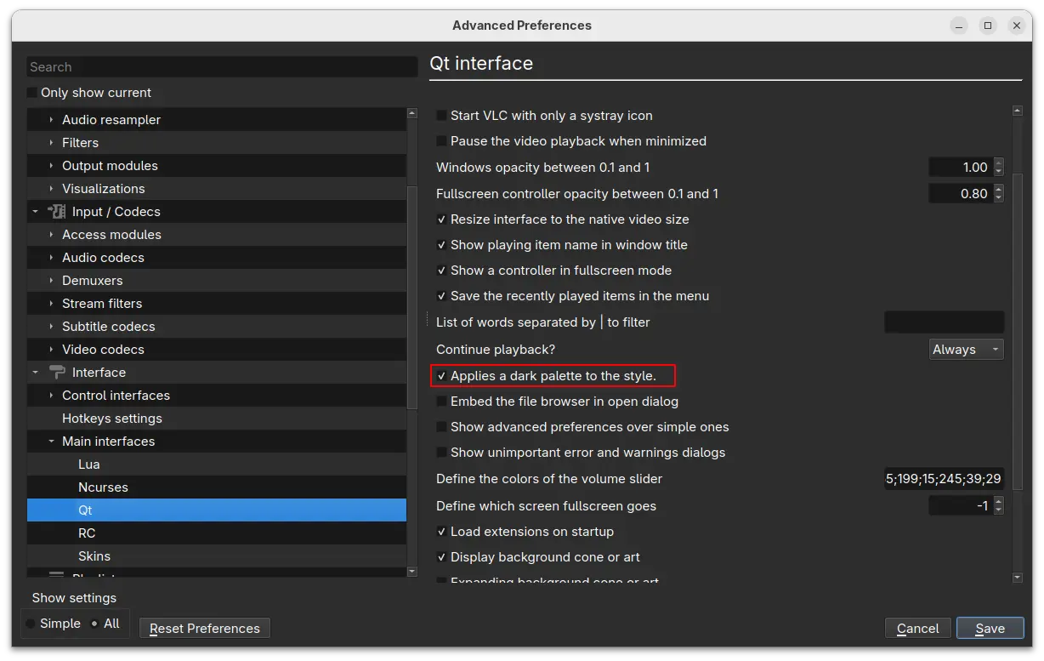Collapse the Main interfaces node
Viewport: 1044px width, 661px height.
(x=51, y=442)
